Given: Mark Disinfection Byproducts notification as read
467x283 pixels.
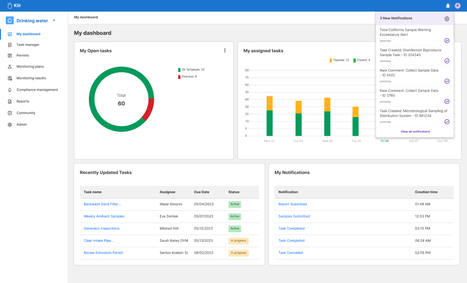Looking at the screenshot, I should (447, 61).
